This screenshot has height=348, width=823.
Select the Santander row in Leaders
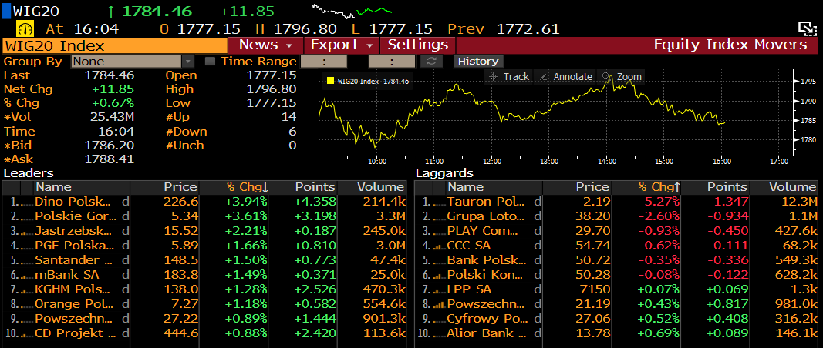tap(204, 260)
